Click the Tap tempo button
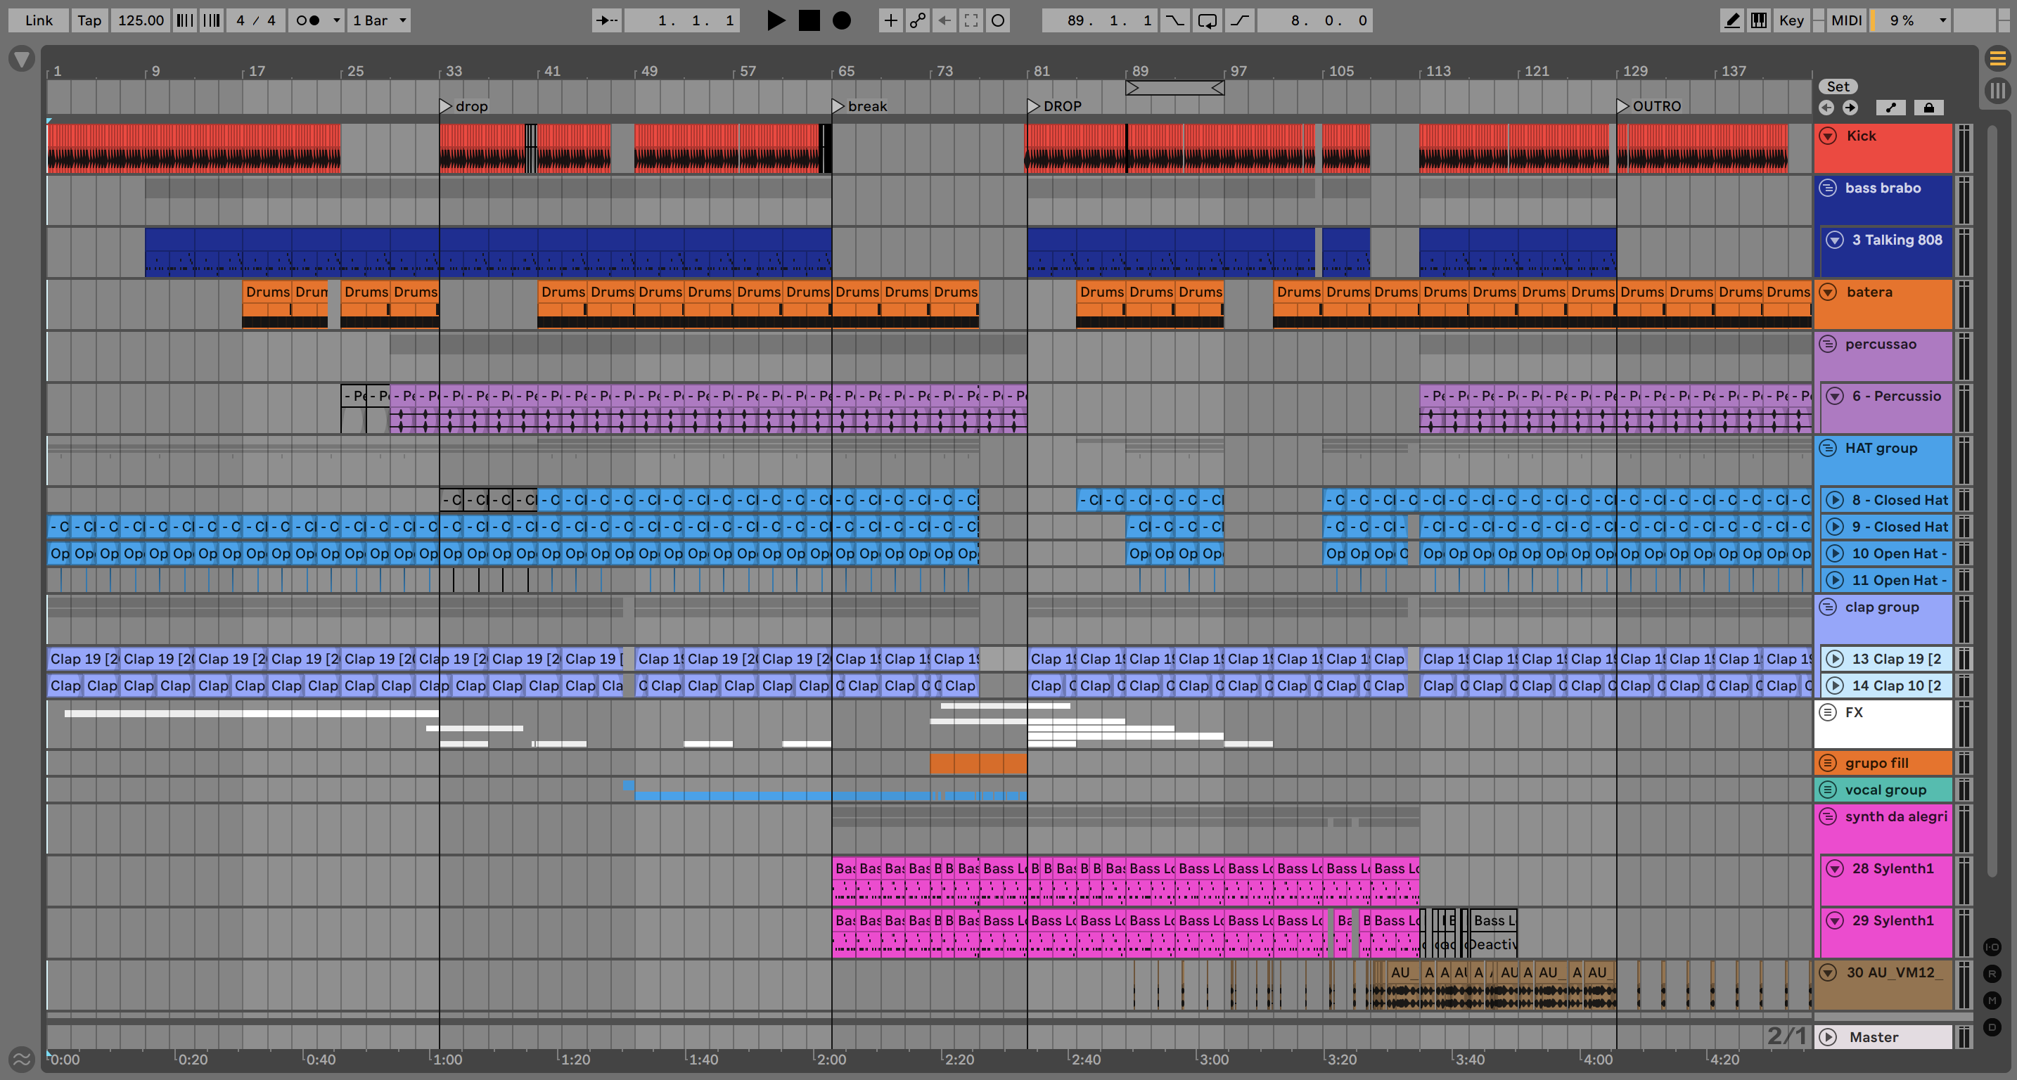Image resolution: width=2017 pixels, height=1080 pixels. coord(89,20)
